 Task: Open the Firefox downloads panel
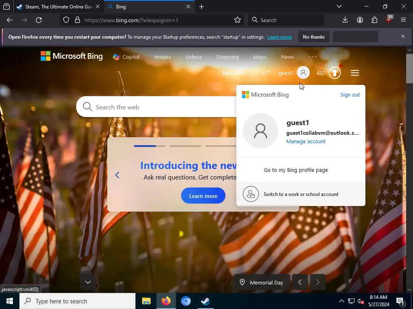pos(345,20)
